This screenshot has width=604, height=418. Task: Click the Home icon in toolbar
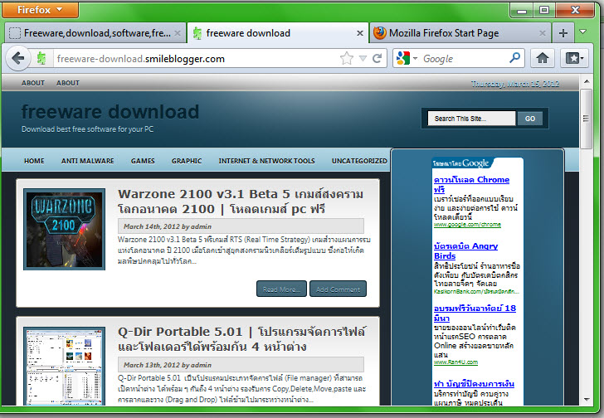(543, 58)
